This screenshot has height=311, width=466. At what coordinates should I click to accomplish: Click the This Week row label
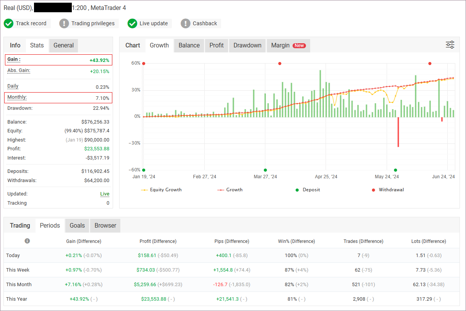[x=18, y=270]
